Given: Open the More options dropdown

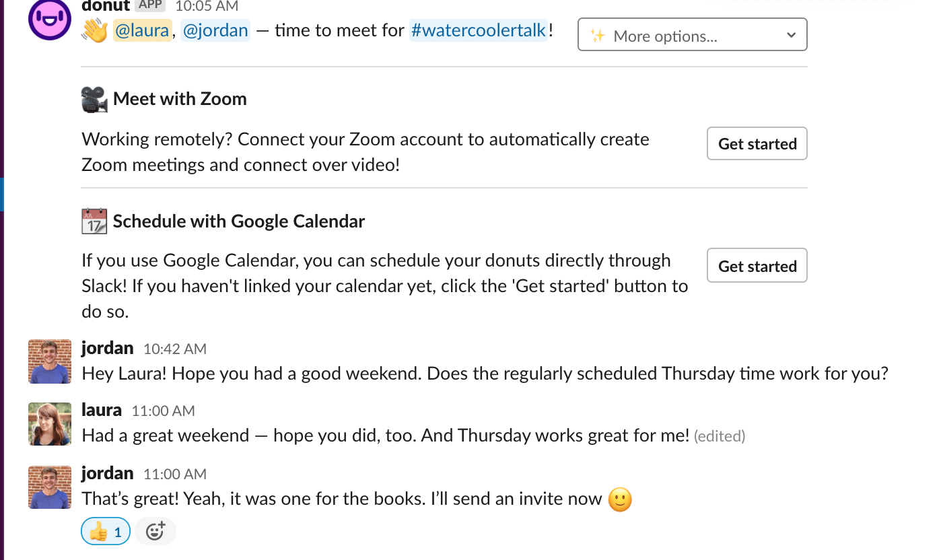Looking at the screenshot, I should [693, 34].
